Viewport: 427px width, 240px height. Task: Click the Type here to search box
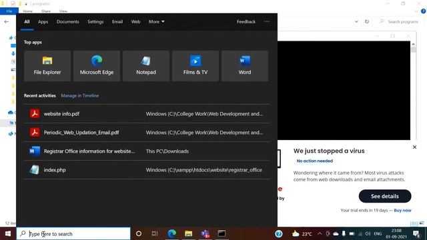point(73,234)
